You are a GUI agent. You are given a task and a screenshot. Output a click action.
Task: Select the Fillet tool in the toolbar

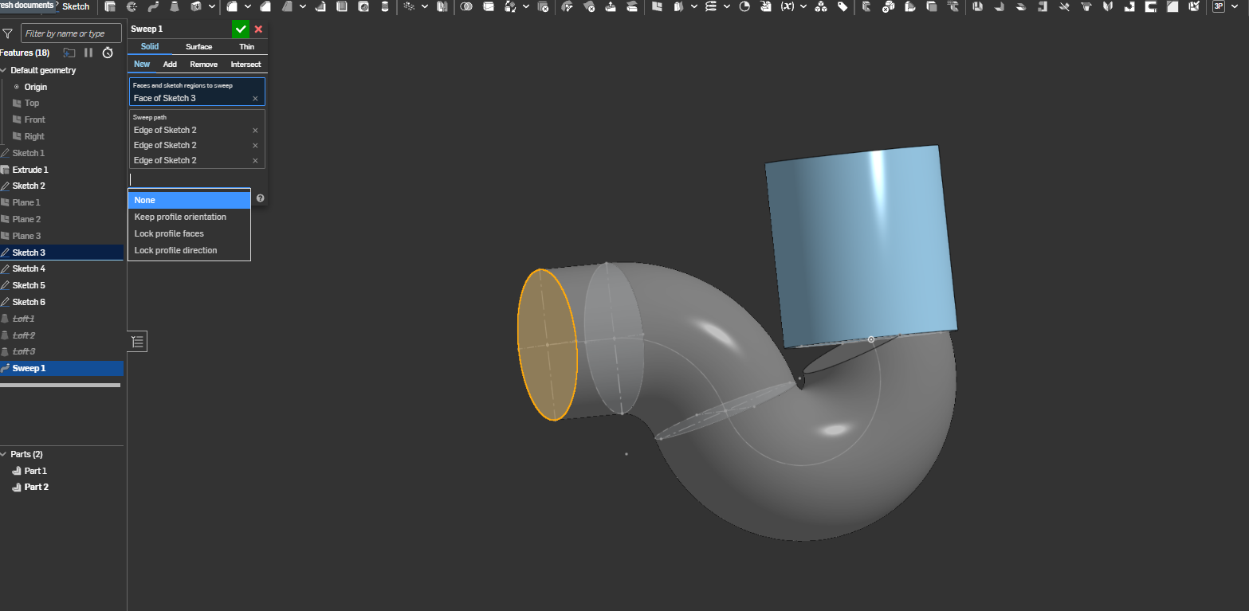click(x=232, y=6)
